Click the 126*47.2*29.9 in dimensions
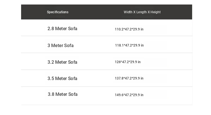This screenshot has width=211, height=115. coord(127,62)
